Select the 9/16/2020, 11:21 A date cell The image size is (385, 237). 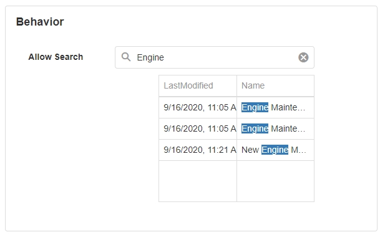pos(198,150)
